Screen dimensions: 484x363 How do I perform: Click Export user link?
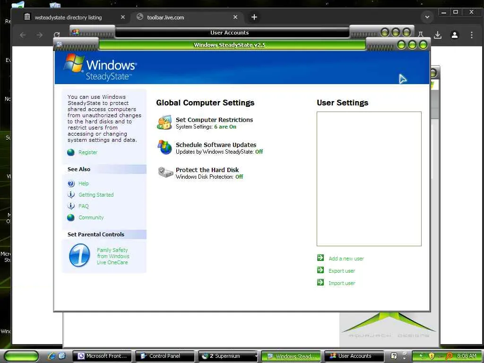(x=342, y=271)
